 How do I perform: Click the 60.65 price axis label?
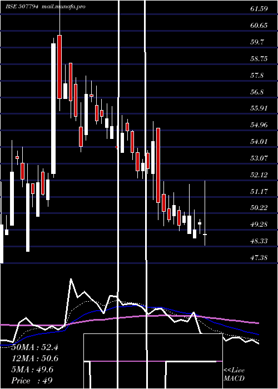pyautogui.click(x=259, y=26)
